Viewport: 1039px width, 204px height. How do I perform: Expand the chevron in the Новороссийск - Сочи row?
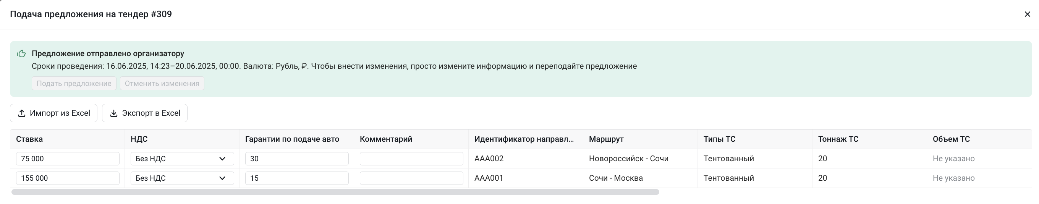(x=222, y=159)
